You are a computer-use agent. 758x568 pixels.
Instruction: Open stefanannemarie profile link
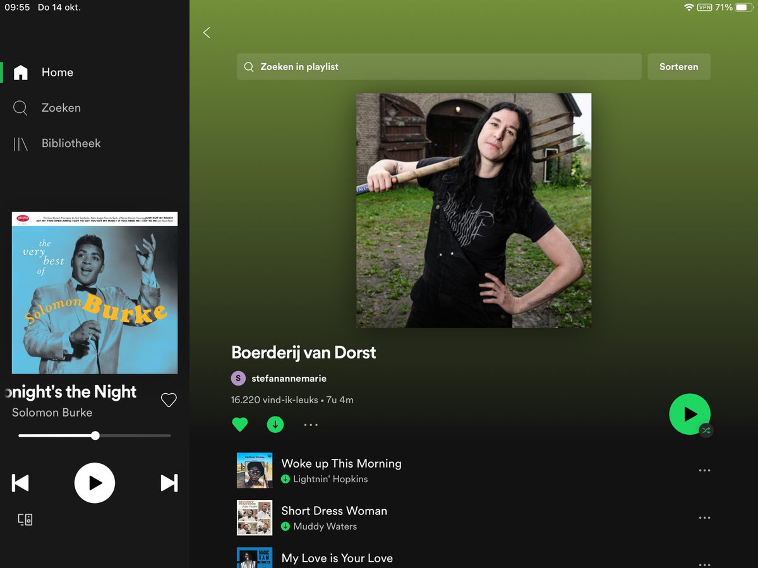[x=289, y=379]
